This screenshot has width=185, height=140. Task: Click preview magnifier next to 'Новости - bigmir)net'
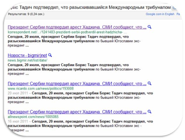click(50, 55)
